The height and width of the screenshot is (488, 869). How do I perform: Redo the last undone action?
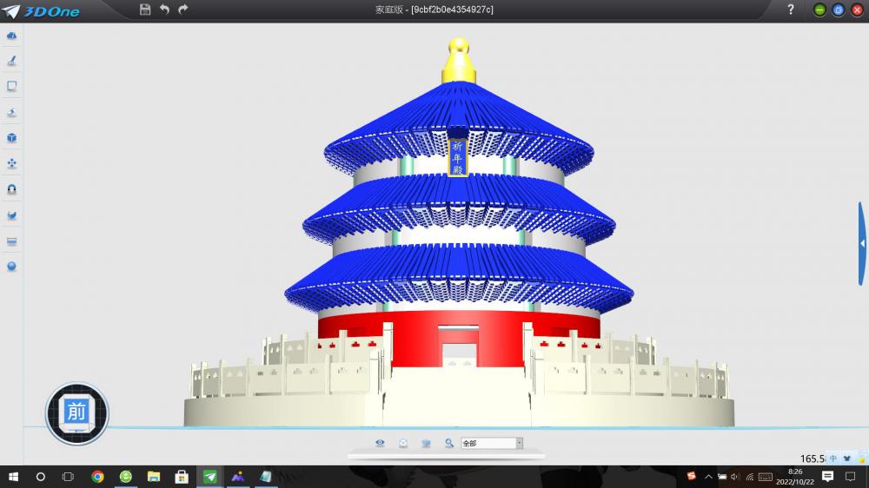[x=182, y=9]
